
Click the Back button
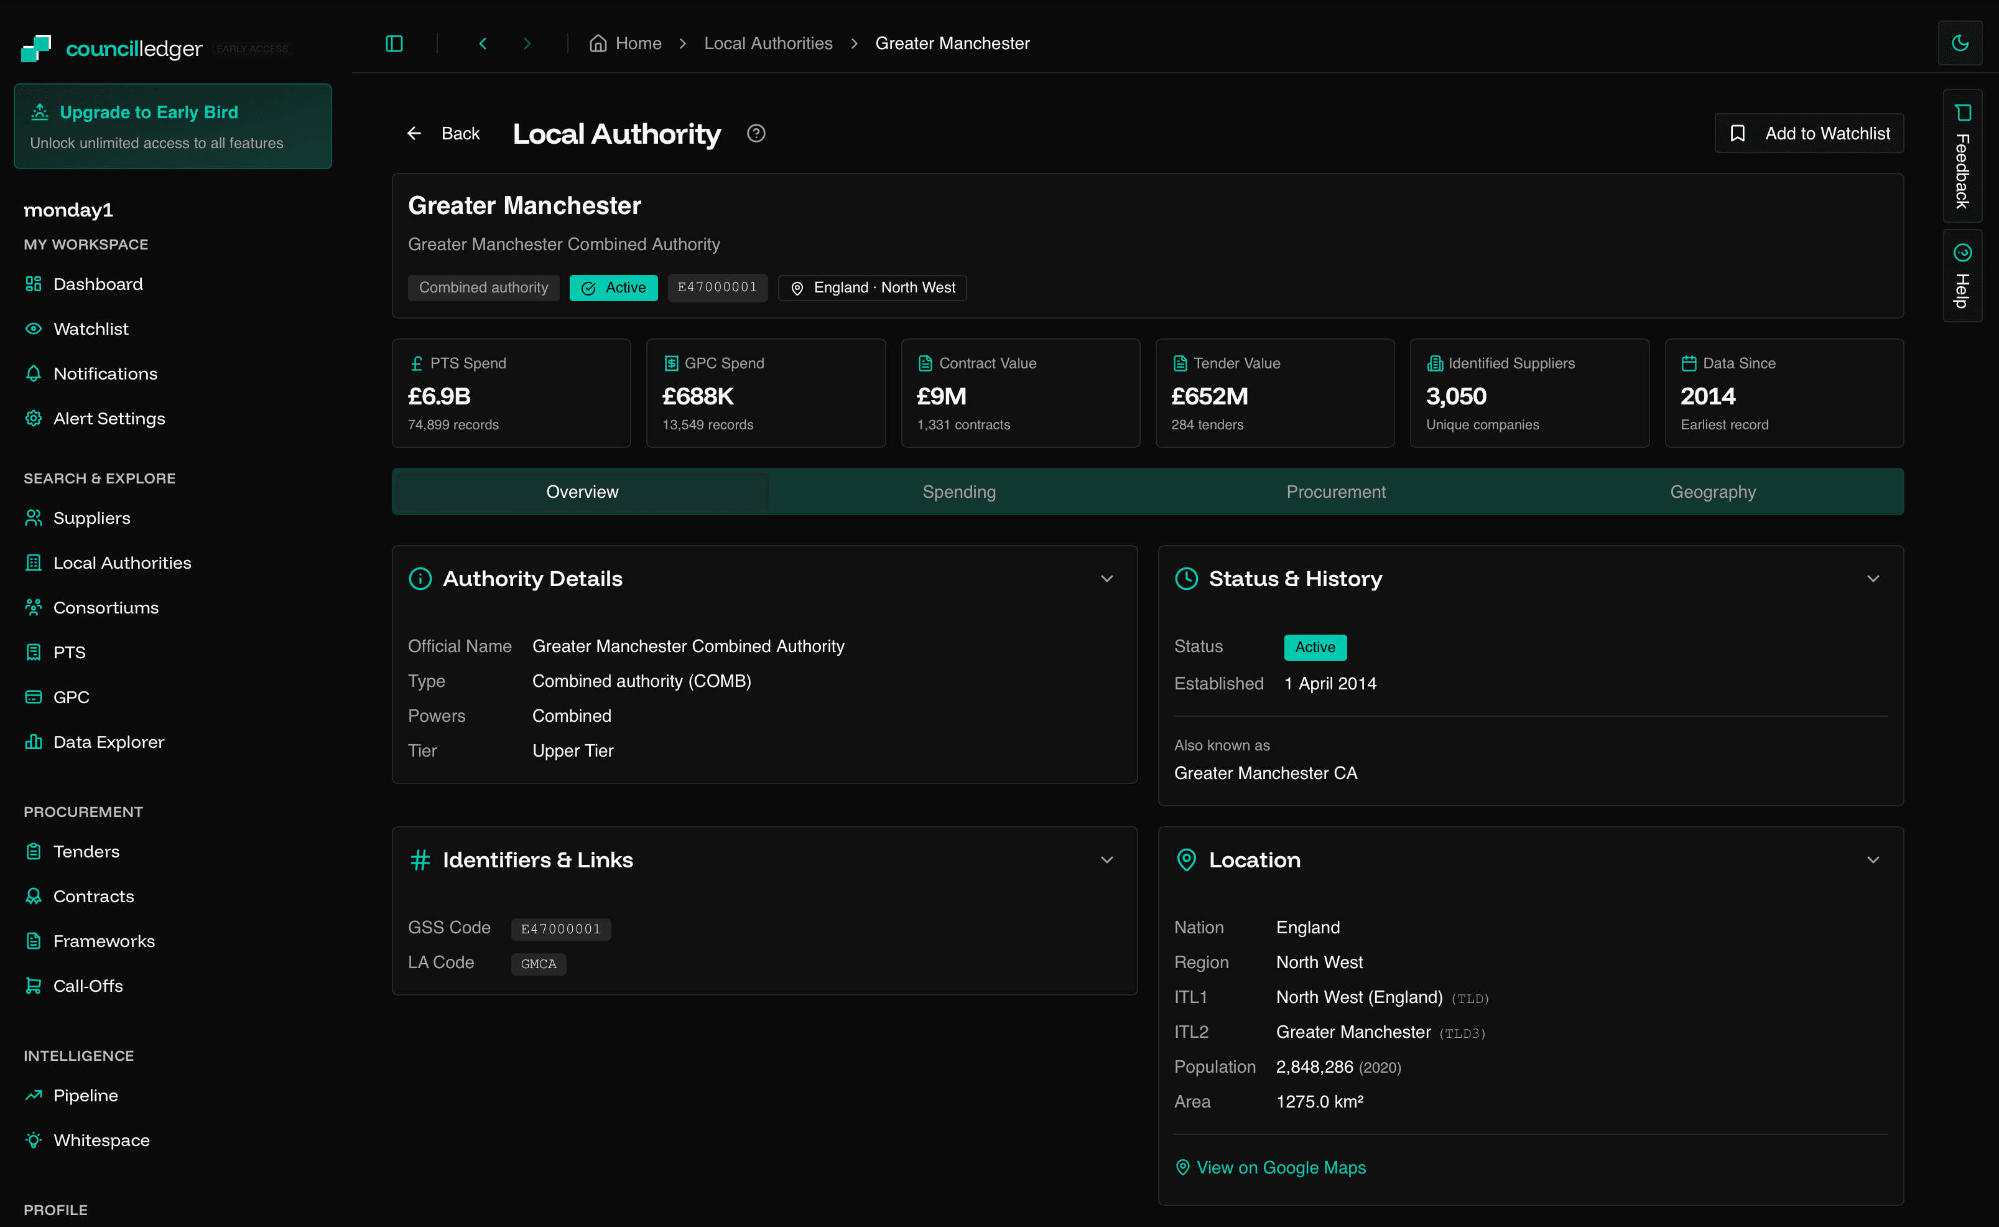[x=443, y=133]
